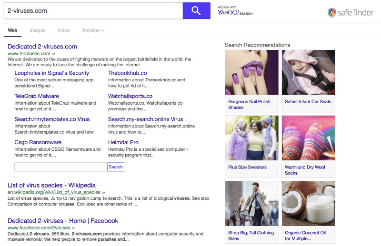The height and width of the screenshot is (246, 381).
Task: Click the www.2-viruses.com green URL
Action: click(29, 54)
